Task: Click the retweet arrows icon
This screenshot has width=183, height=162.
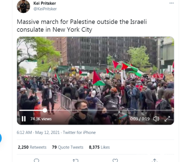Action: click(x=75, y=161)
